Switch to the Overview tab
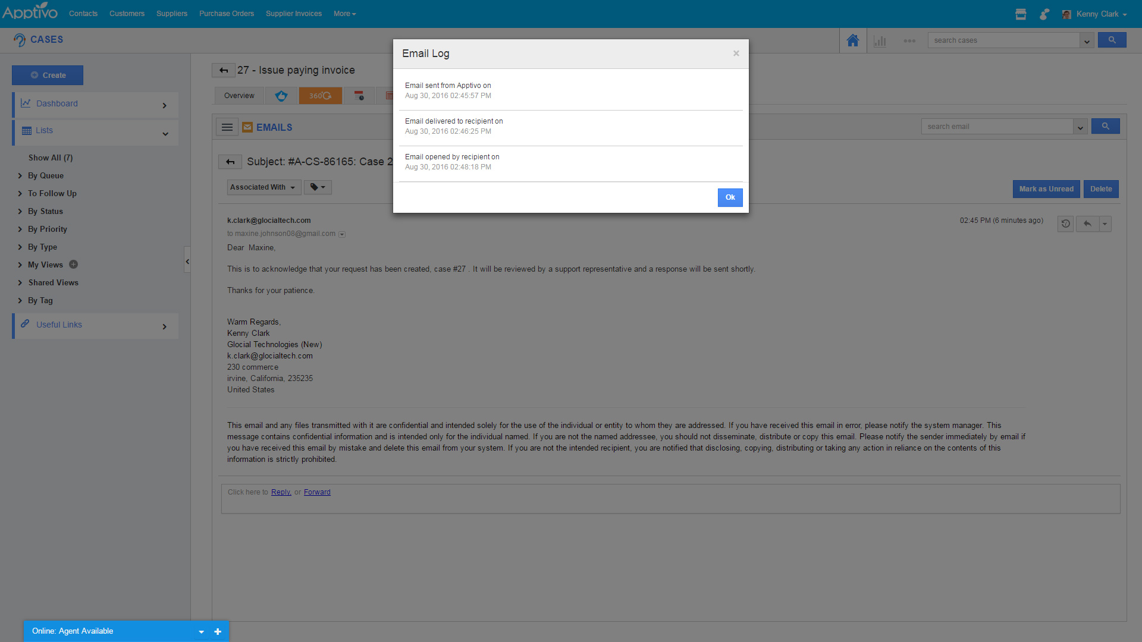Image resolution: width=1142 pixels, height=642 pixels. 239,96
